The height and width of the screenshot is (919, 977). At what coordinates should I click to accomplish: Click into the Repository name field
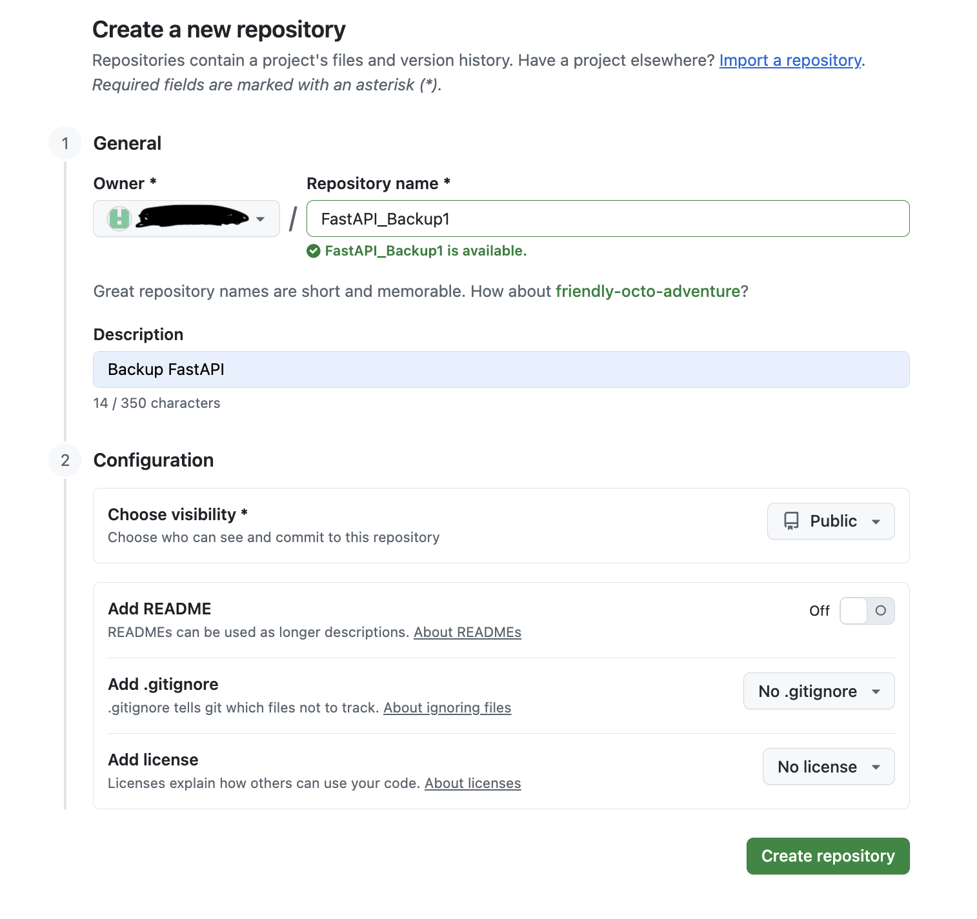[607, 219]
